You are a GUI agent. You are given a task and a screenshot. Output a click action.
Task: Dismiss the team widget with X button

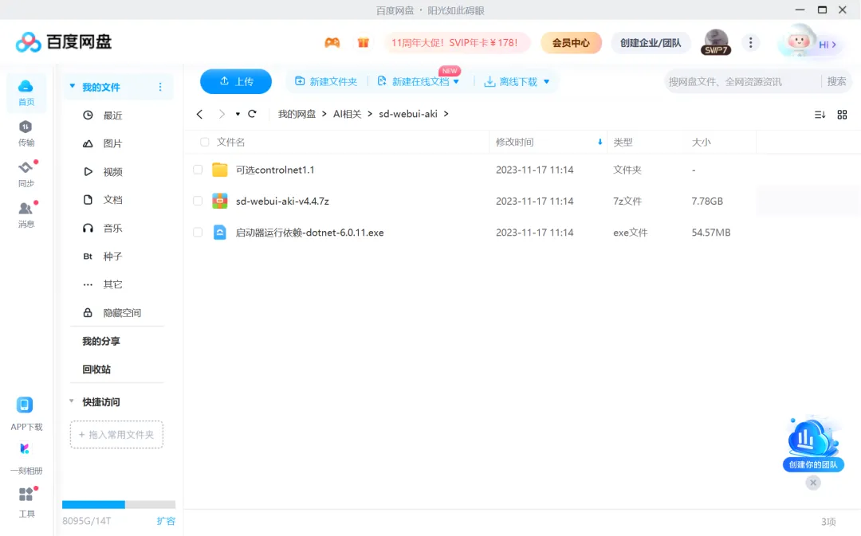(813, 483)
